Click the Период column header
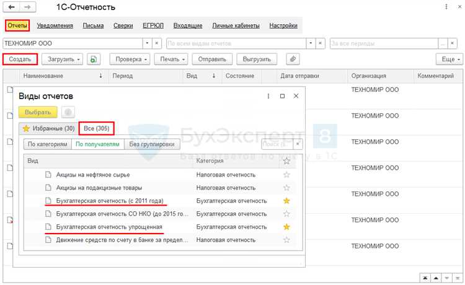This screenshot has width=465, height=285. click(x=146, y=76)
